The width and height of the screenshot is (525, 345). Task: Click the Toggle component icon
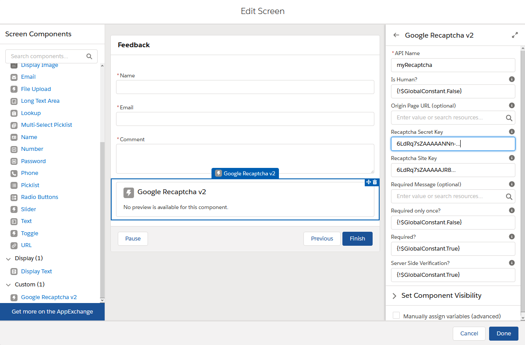click(14, 233)
